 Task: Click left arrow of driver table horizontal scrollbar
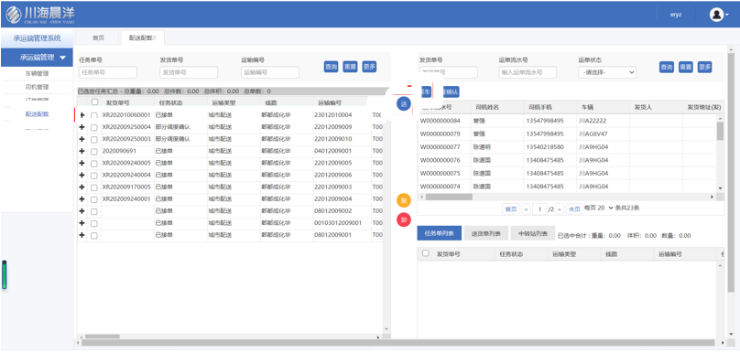tap(421, 197)
